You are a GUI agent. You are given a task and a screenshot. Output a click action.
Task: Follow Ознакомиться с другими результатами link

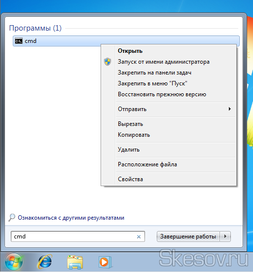pyautogui.click(x=71, y=218)
